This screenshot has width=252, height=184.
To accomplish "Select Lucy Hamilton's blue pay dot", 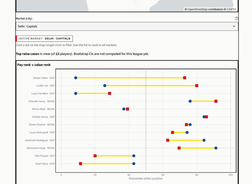I will pos(76,93).
